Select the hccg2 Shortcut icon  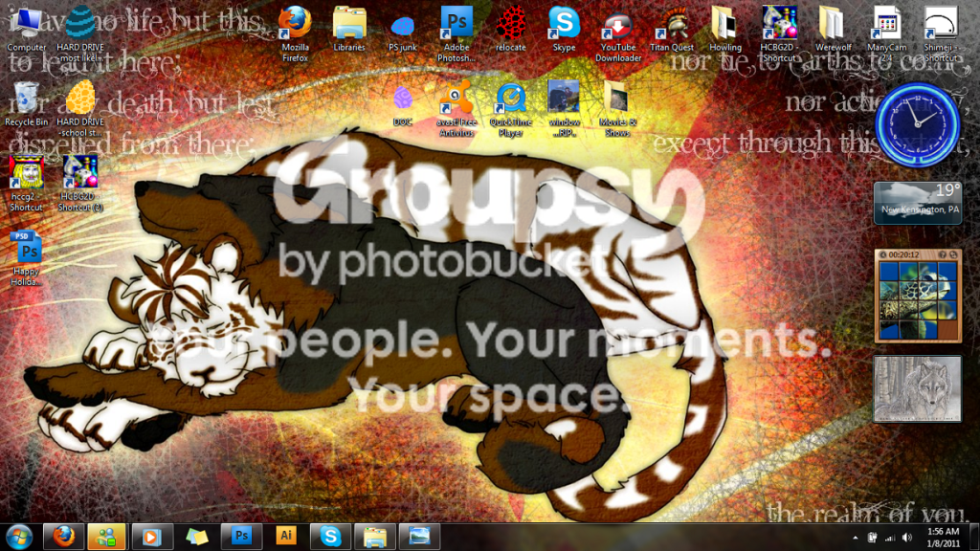click(x=26, y=184)
